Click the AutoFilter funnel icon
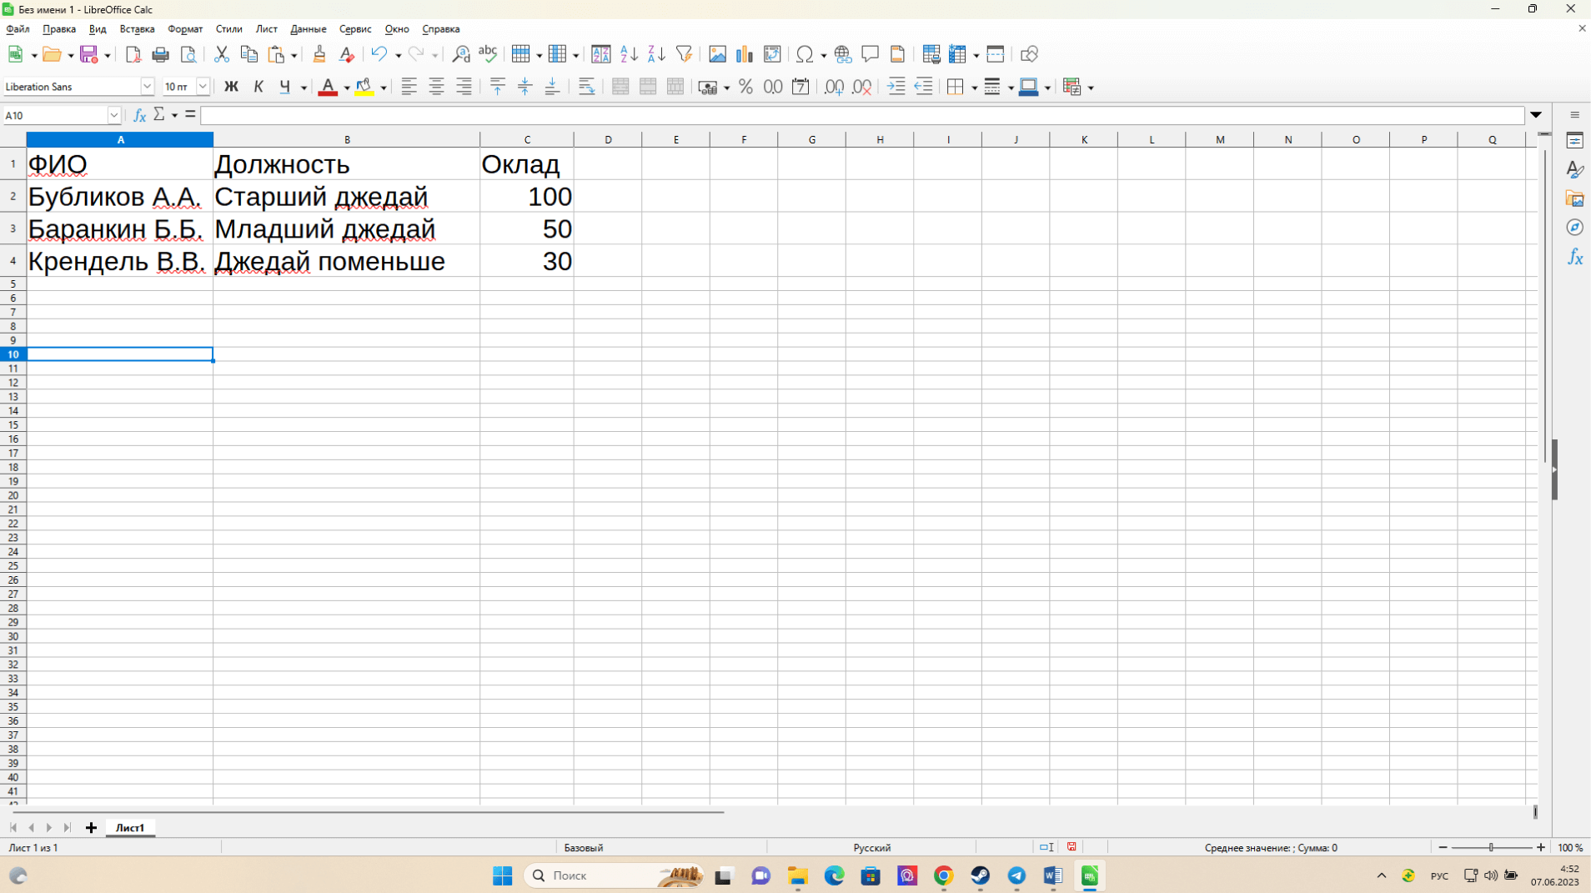 point(685,54)
